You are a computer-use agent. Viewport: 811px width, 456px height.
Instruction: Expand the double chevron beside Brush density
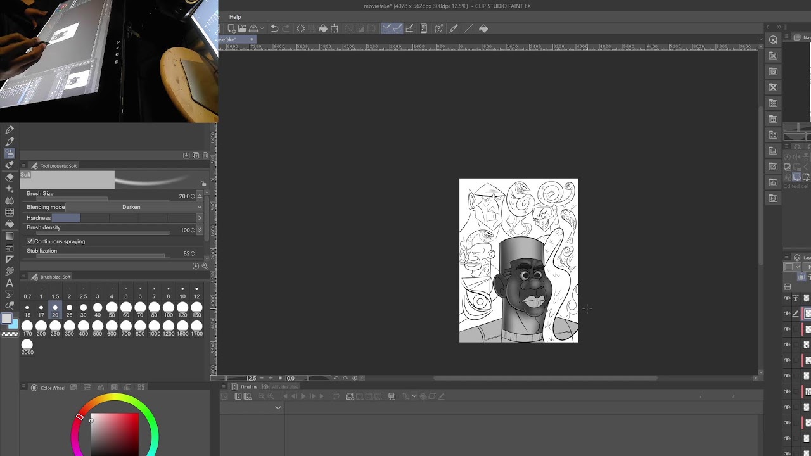pos(200,229)
